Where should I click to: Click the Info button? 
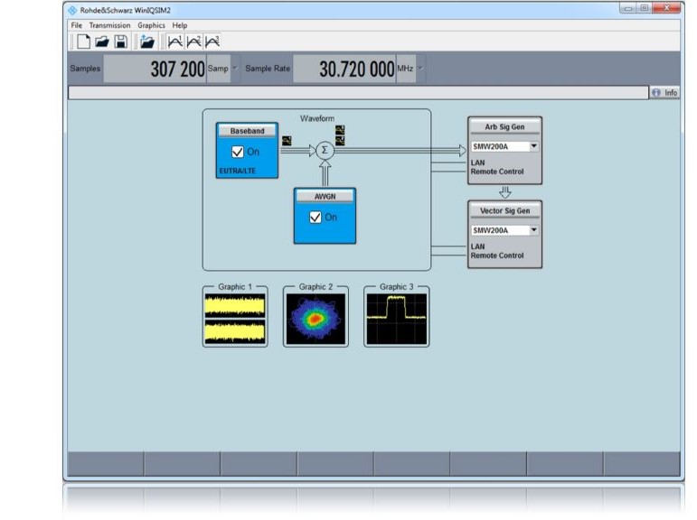pyautogui.click(x=664, y=92)
